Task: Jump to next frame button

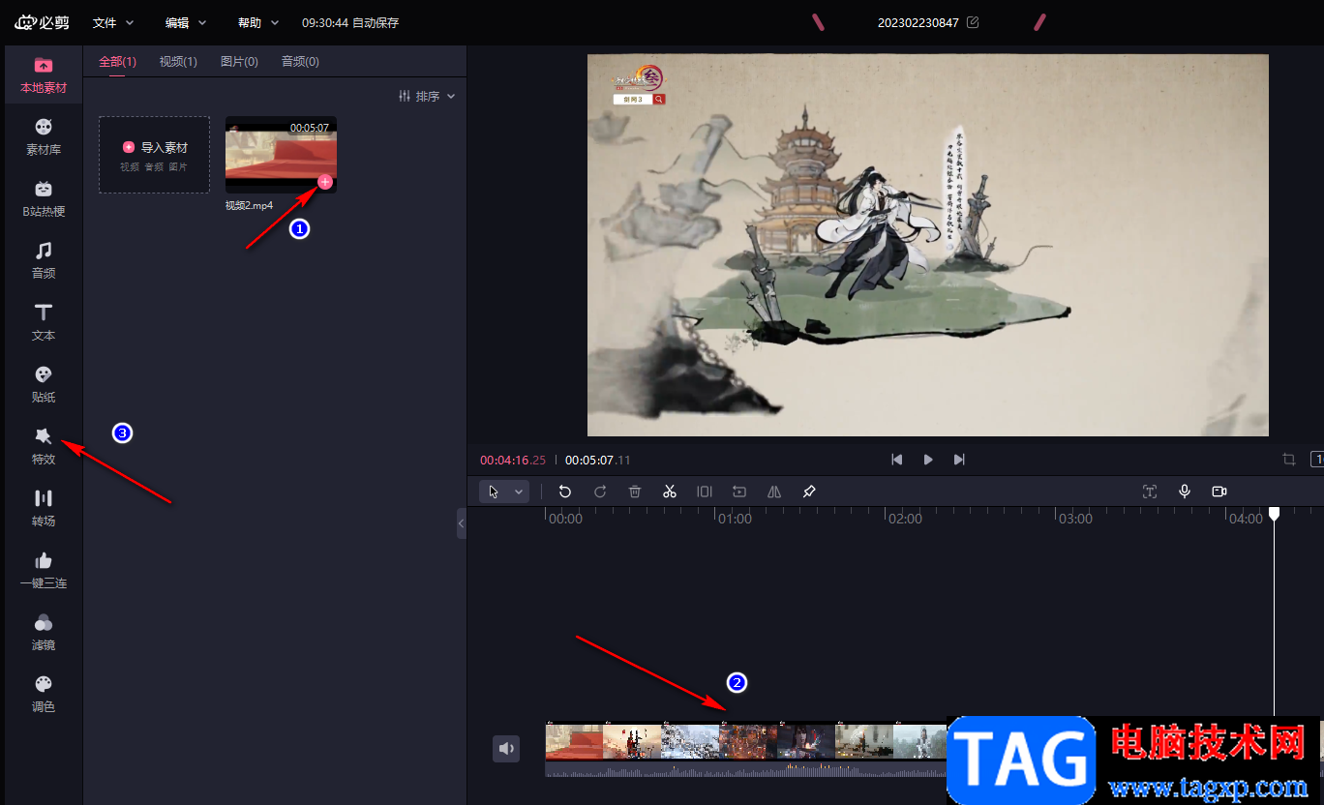Action: [959, 460]
